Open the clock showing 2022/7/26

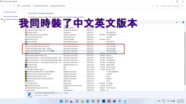click(180, 101)
